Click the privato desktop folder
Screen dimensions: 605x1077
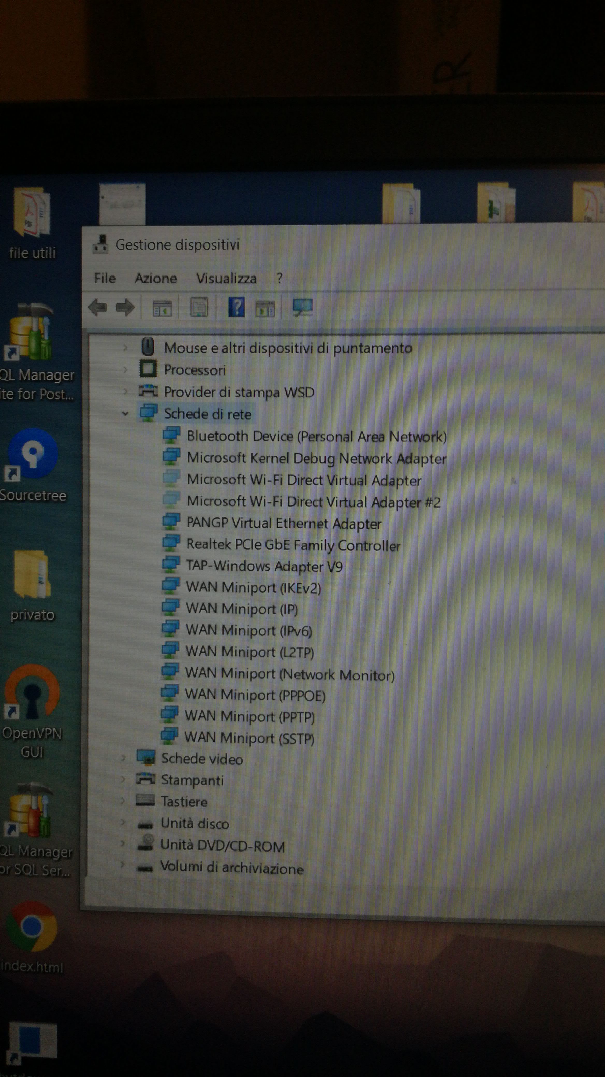32,585
